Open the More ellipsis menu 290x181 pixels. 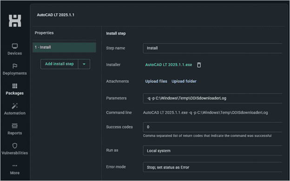click(15, 166)
